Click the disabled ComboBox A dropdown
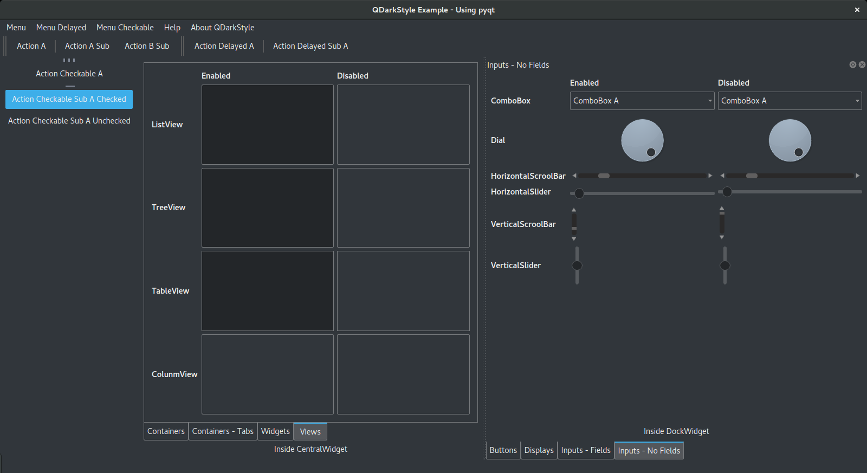867x473 pixels. (x=790, y=101)
